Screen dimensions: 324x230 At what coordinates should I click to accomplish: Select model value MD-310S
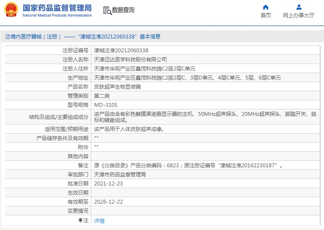pyautogui.click(x=106, y=105)
